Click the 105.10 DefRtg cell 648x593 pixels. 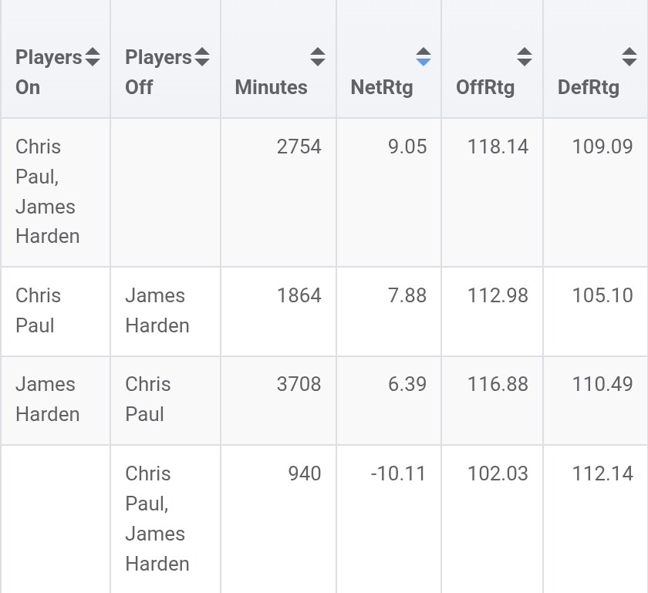click(602, 295)
